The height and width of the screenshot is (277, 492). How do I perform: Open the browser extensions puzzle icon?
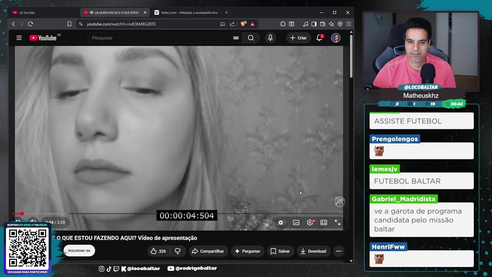click(283, 24)
